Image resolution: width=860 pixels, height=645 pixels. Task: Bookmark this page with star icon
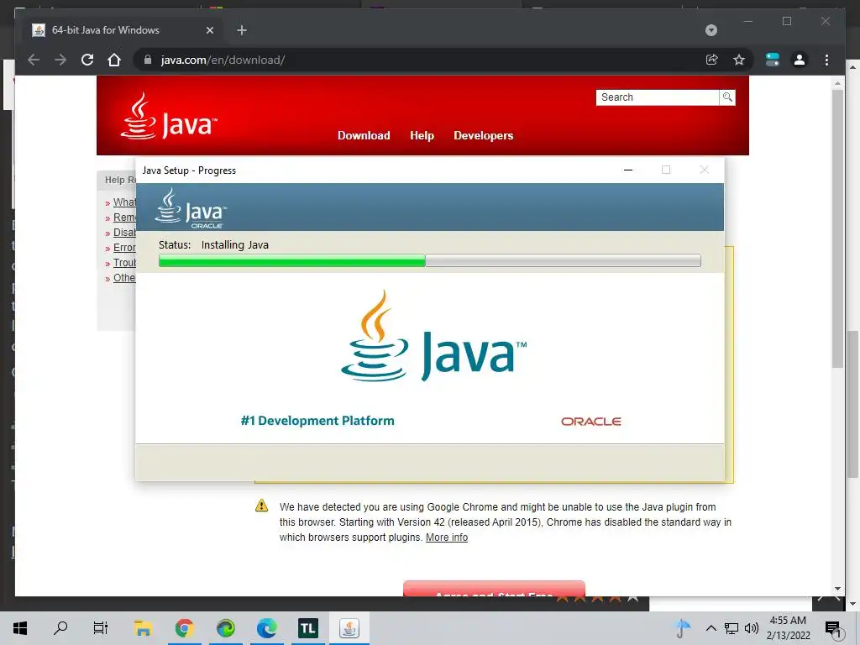pyautogui.click(x=739, y=60)
